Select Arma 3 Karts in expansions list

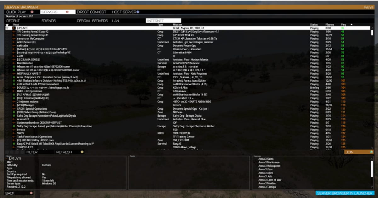pos(266,159)
